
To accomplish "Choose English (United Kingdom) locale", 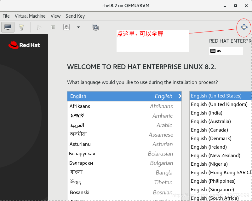I will (221, 104).
